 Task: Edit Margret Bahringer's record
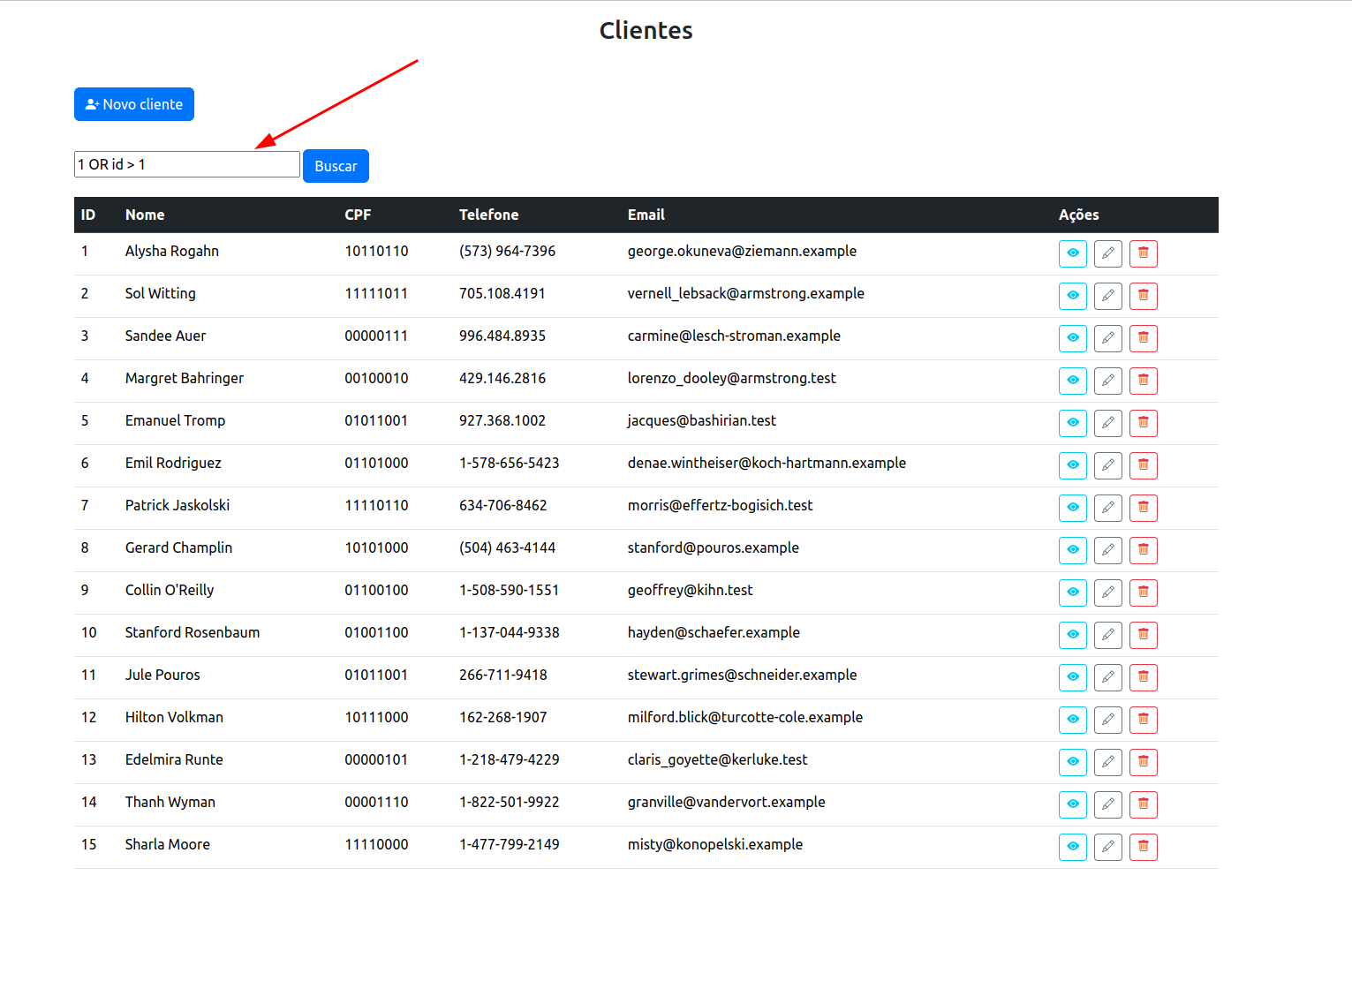(1108, 381)
